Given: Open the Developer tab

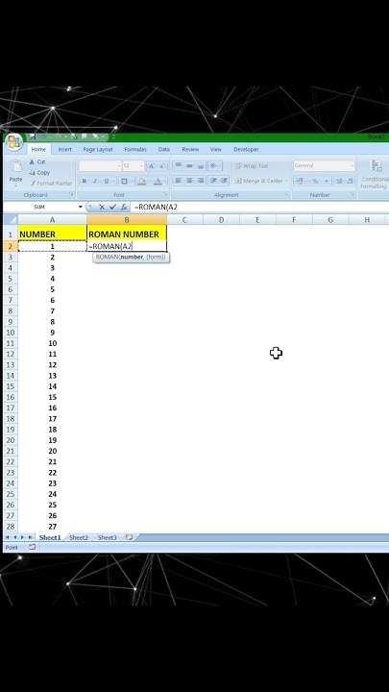Looking at the screenshot, I should tap(246, 150).
